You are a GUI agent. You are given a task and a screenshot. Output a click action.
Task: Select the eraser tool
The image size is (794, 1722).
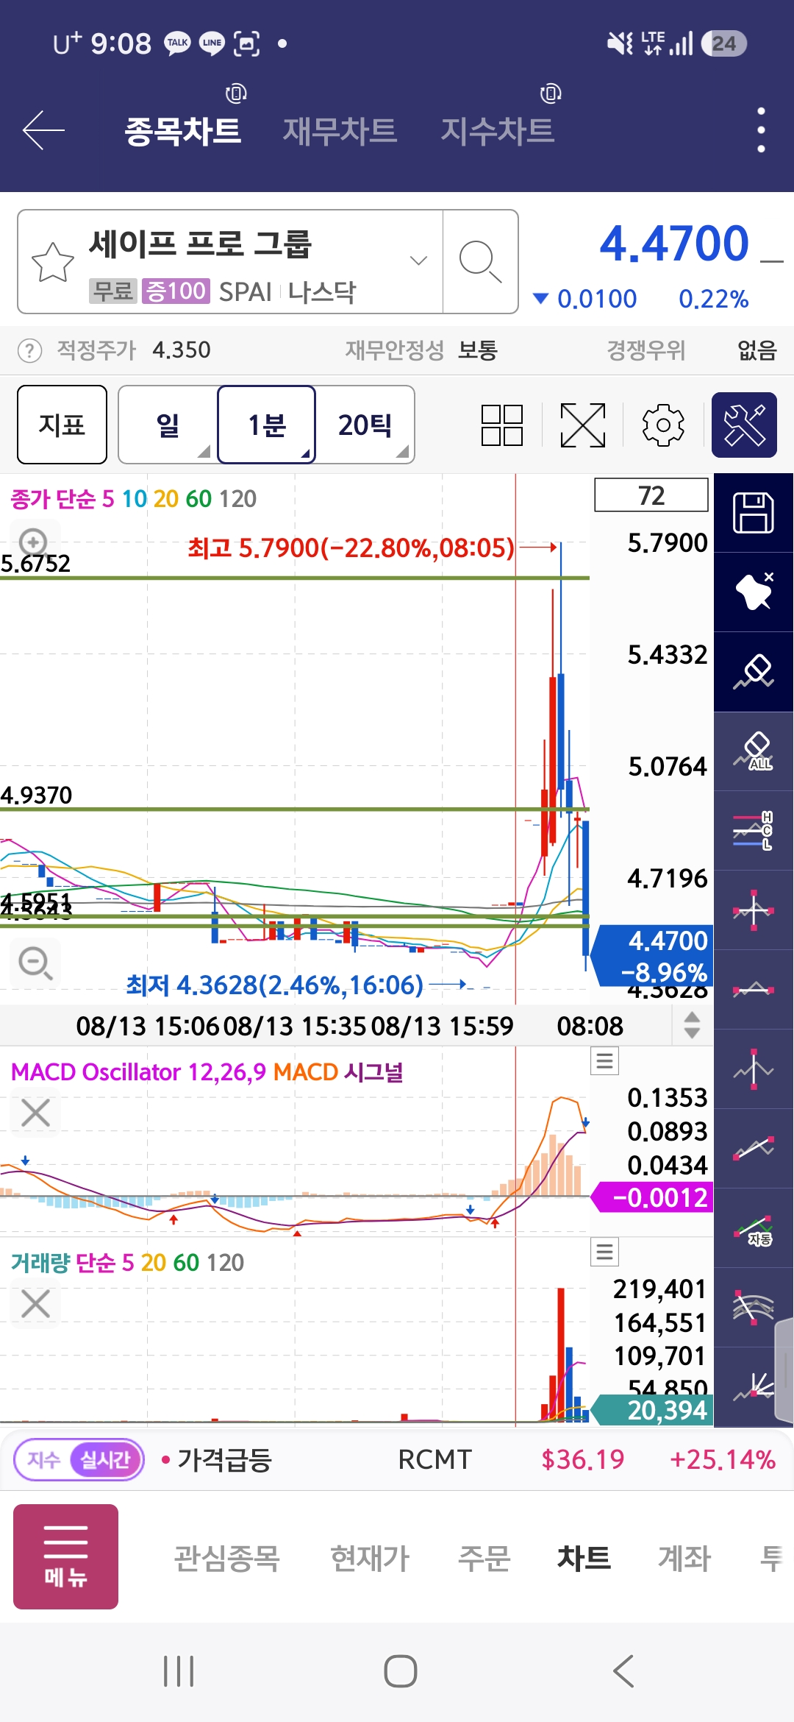click(x=754, y=672)
